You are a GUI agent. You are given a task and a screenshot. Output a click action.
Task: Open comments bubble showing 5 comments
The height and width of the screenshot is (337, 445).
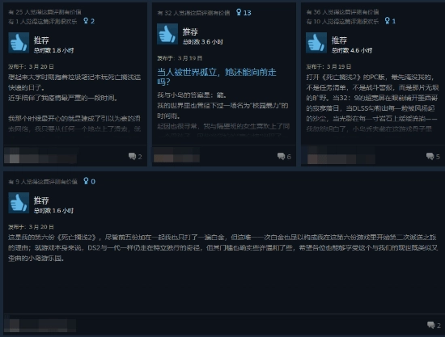[430, 156]
